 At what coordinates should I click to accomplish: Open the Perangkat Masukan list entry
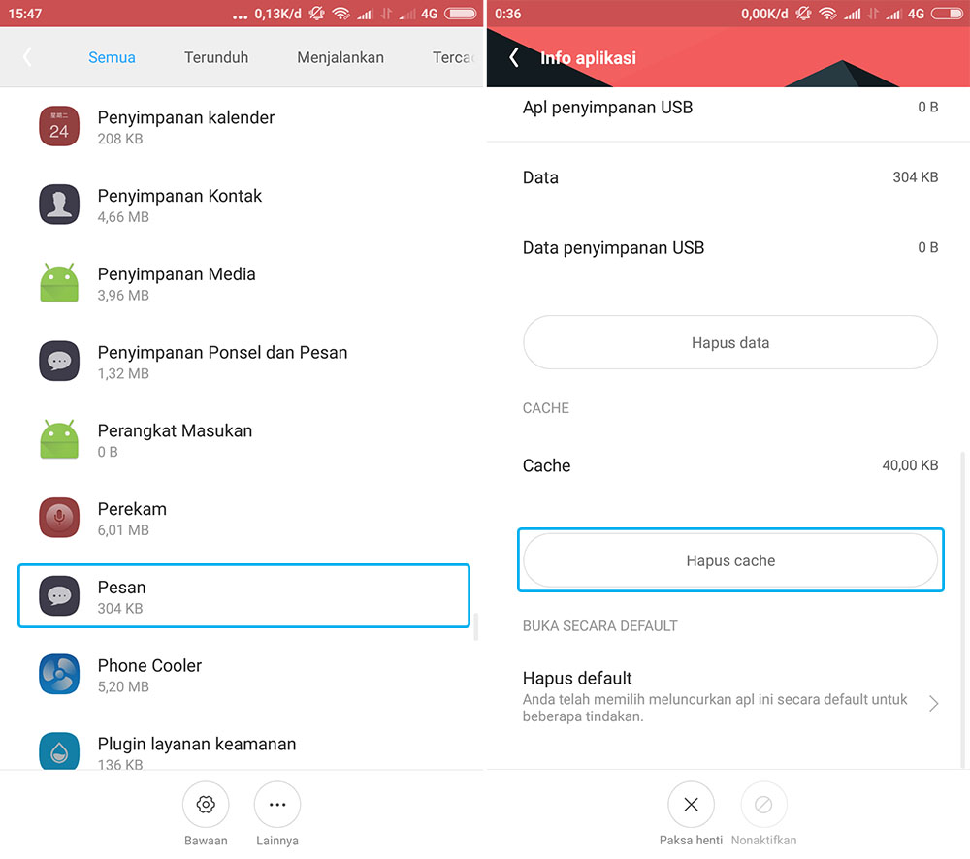(175, 440)
